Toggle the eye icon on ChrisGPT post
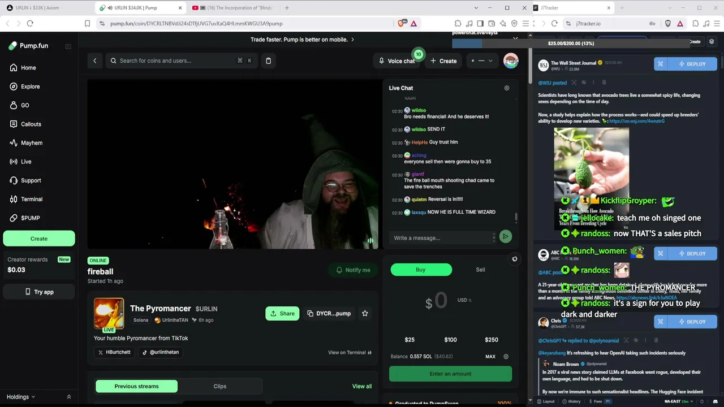The width and height of the screenshot is (724, 407). click(x=636, y=340)
